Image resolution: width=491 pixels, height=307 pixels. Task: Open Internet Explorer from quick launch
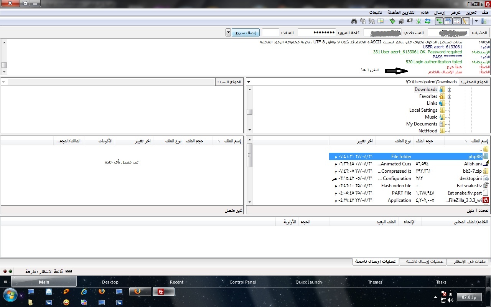(84, 292)
